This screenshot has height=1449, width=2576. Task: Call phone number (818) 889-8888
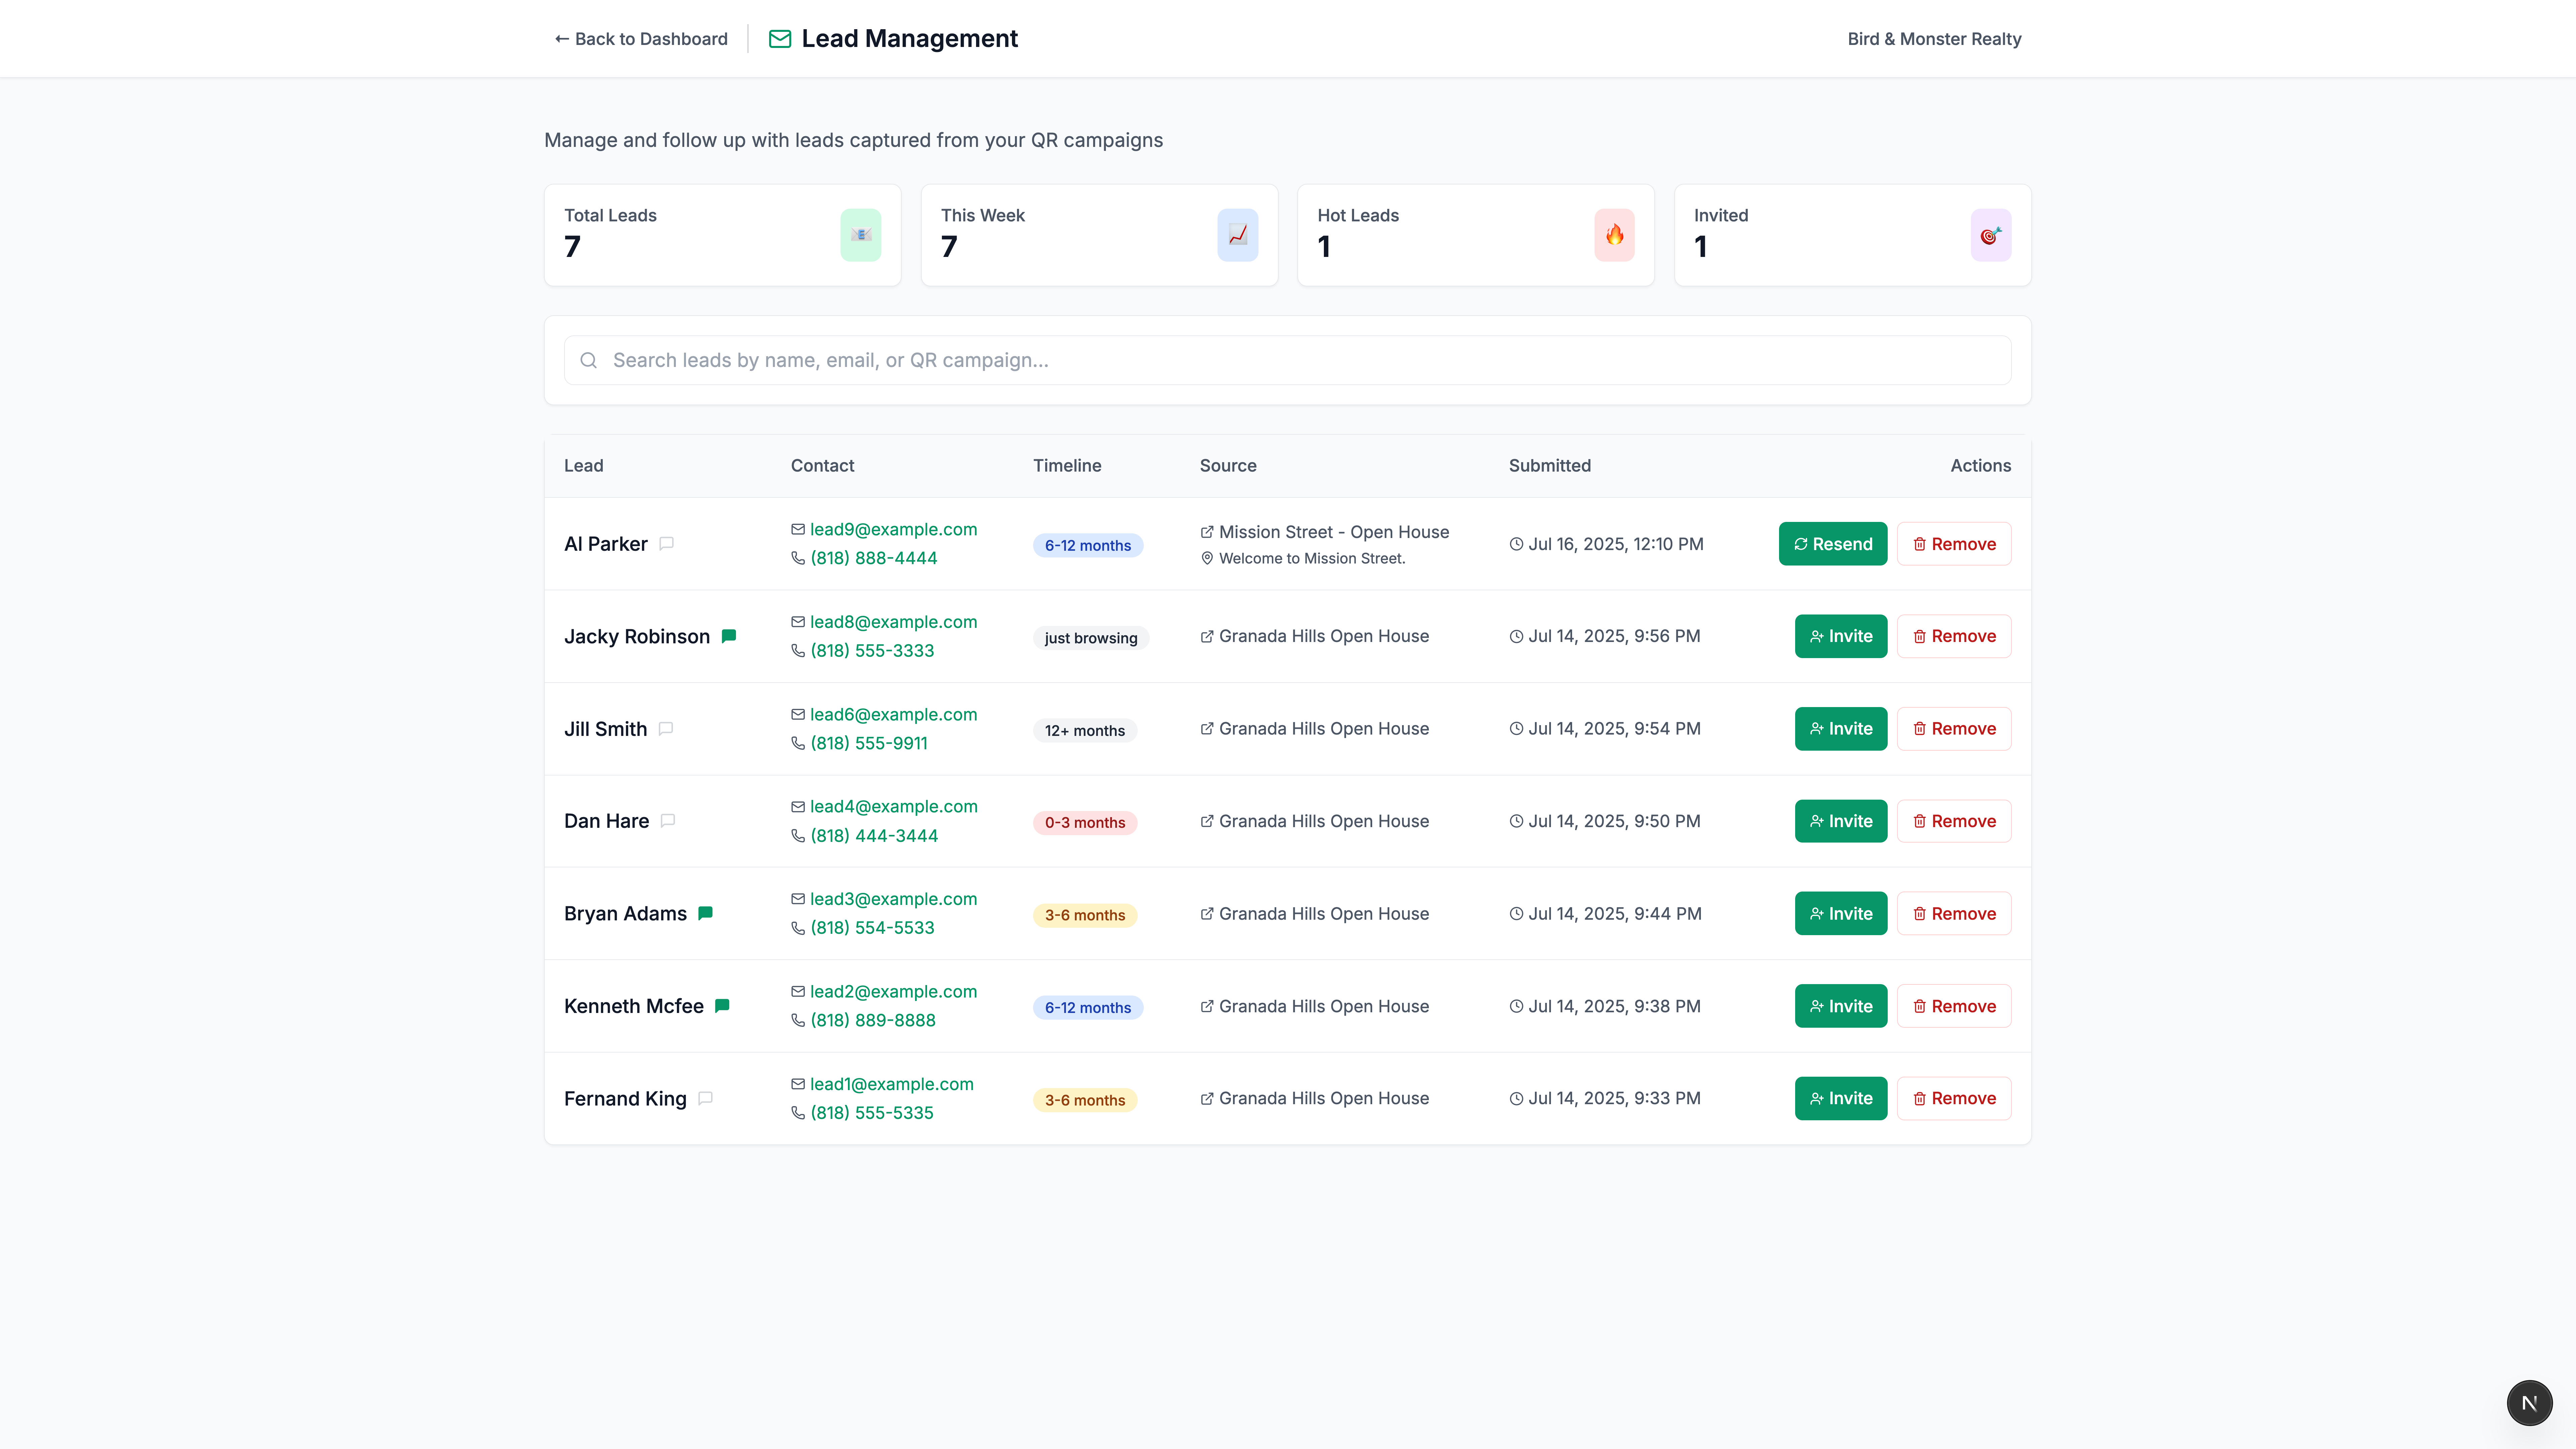pos(872,1020)
